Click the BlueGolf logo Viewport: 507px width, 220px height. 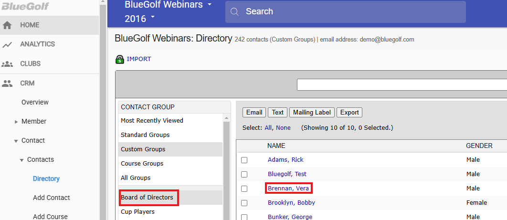coord(24,6)
